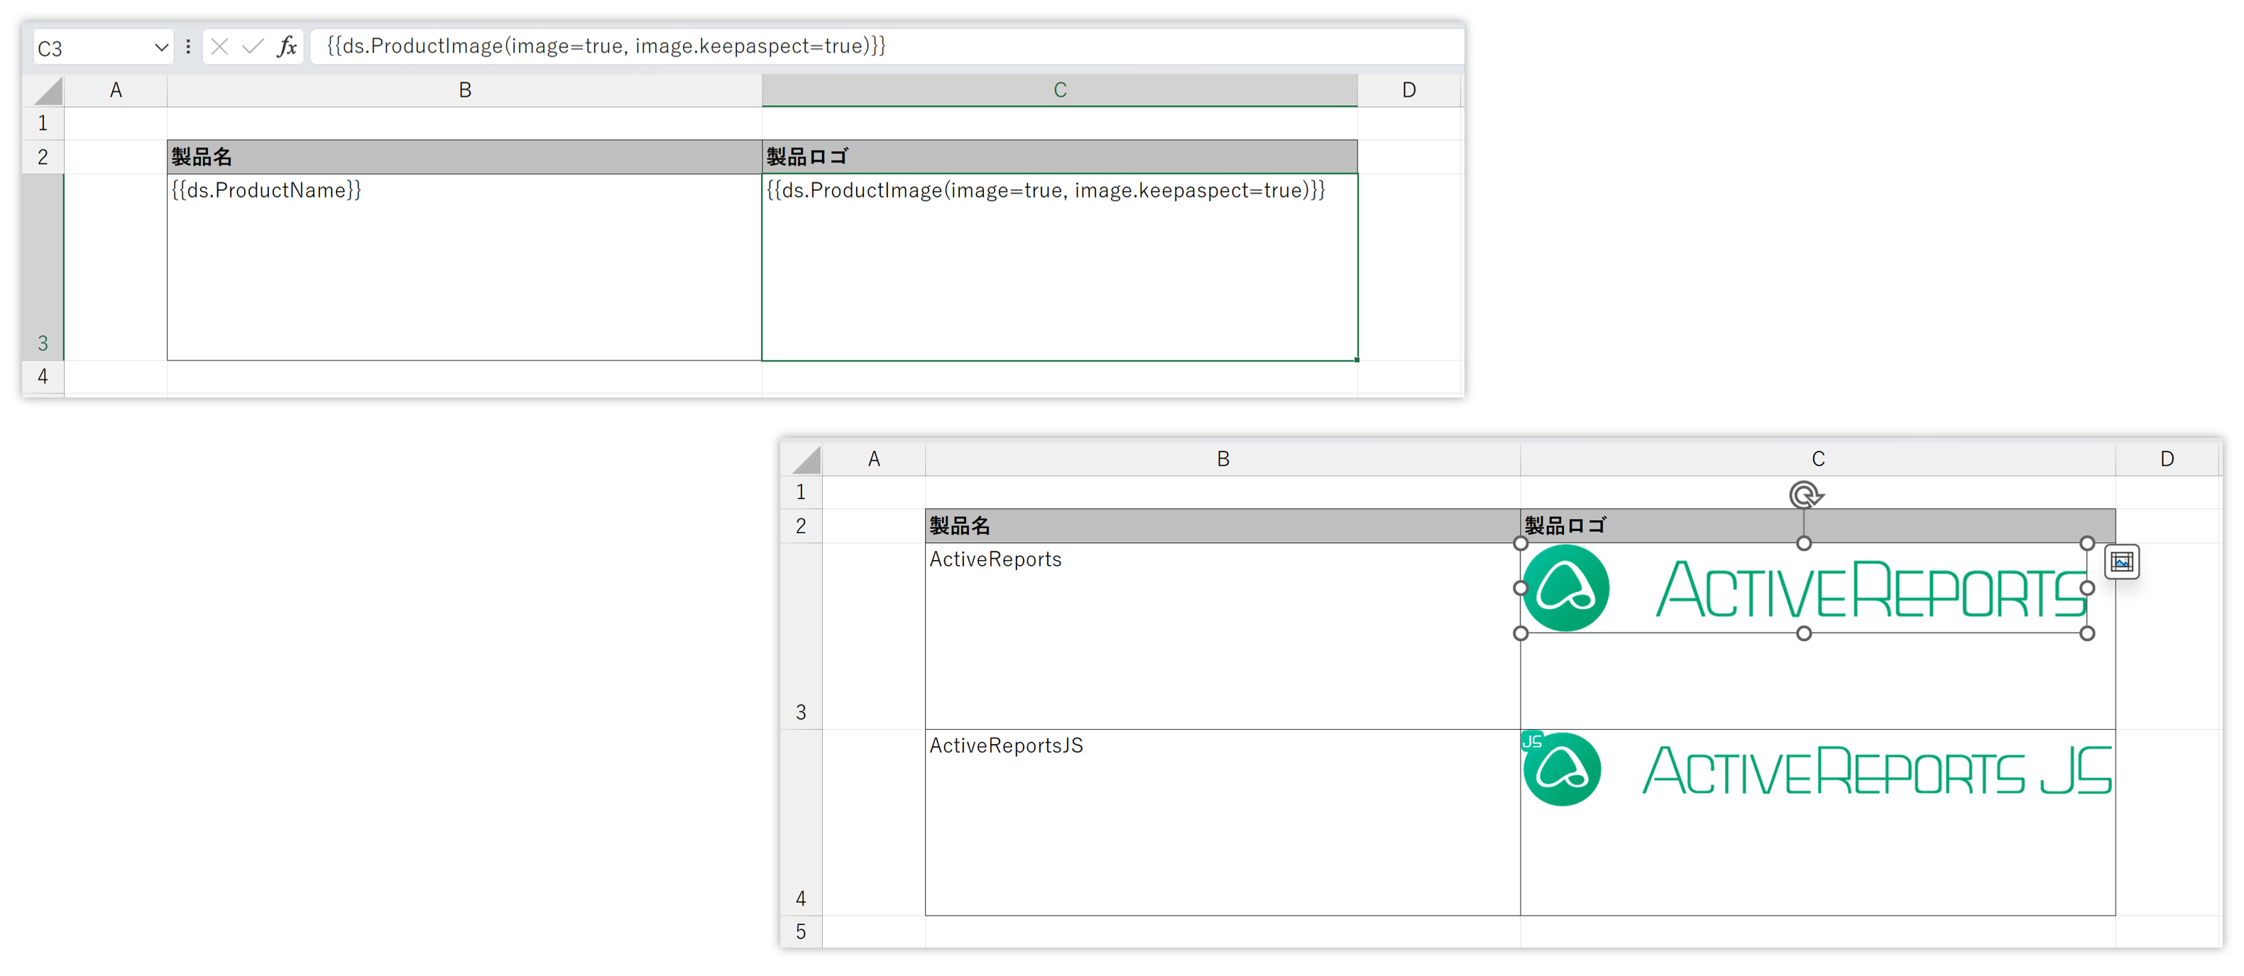Select column A header in upper sheet

point(116,91)
